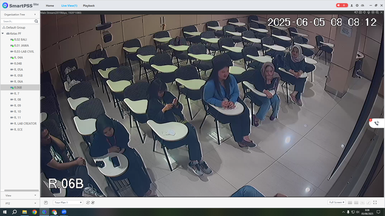Click the taskbar clock showing 8:08
The height and width of the screenshot is (216, 385).
[x=367, y=212]
